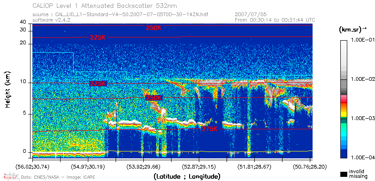Image resolution: width=375 pixels, height=181 pixels.
Task: Click 'software v2.4.2' text
Action: [x=51, y=20]
